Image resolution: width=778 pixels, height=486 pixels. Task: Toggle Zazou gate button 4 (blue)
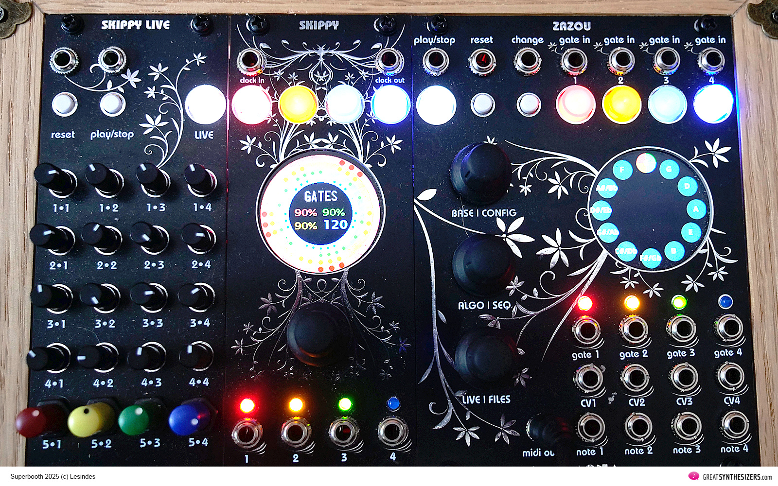tap(713, 104)
